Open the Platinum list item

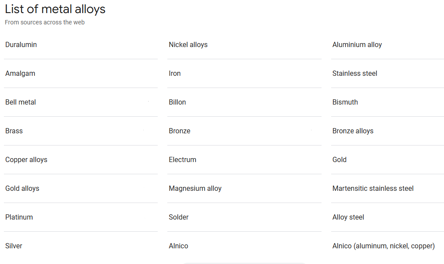tap(19, 217)
